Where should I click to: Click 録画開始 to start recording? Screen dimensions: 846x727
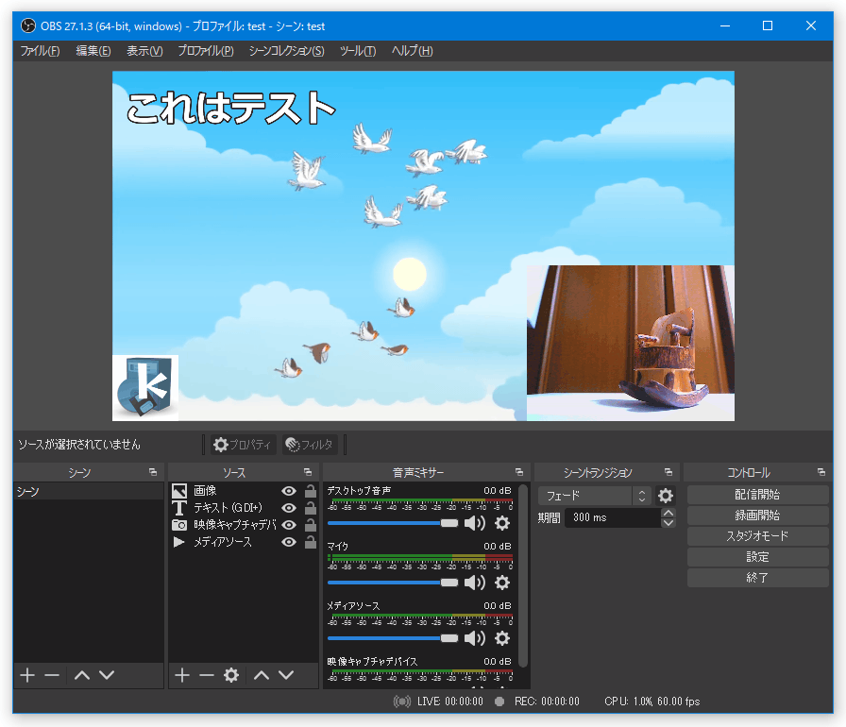click(x=757, y=516)
